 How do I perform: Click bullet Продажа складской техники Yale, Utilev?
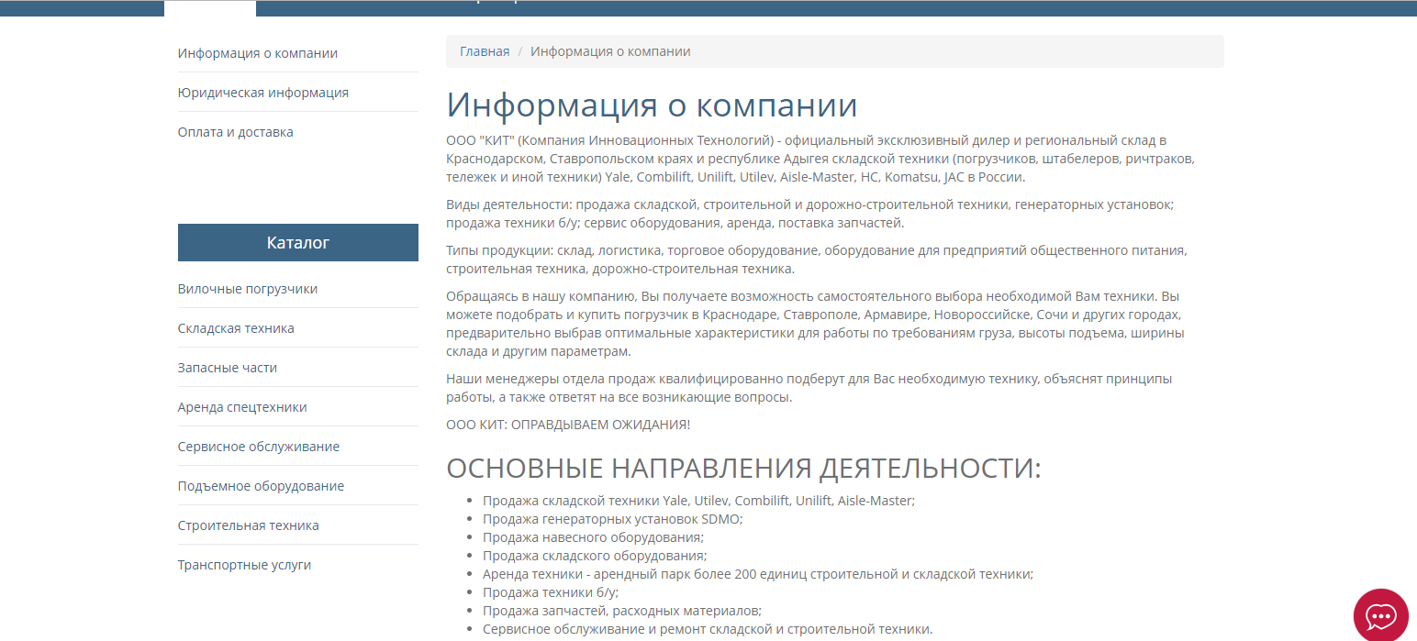pyautogui.click(x=699, y=501)
